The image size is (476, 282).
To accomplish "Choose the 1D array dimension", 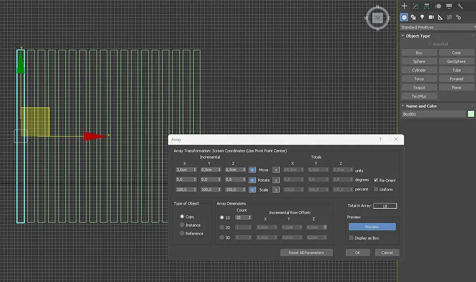I will pyautogui.click(x=222, y=218).
